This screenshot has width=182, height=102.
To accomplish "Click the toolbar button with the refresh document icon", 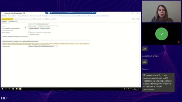I will click(38, 19).
